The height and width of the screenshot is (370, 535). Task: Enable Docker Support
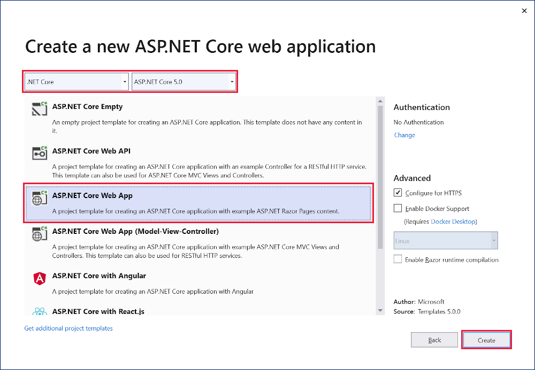click(398, 208)
